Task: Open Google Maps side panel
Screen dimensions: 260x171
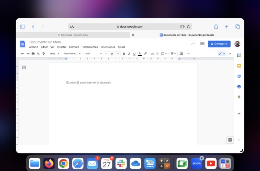Action: click(239, 97)
